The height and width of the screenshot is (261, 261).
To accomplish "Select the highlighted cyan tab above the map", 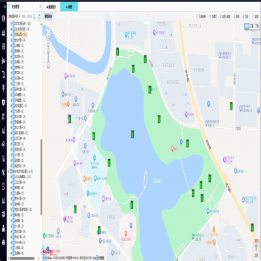I will point(69,7).
